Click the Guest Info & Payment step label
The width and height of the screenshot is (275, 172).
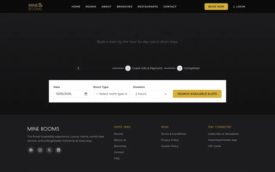(x=147, y=68)
